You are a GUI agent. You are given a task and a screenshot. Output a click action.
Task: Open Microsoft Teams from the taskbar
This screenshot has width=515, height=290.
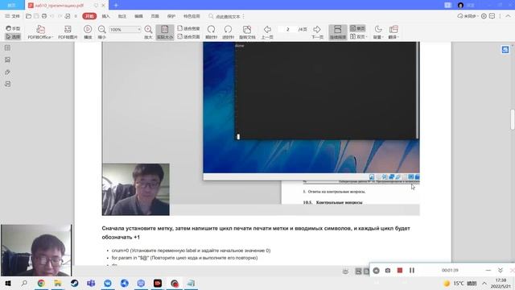pos(91,283)
